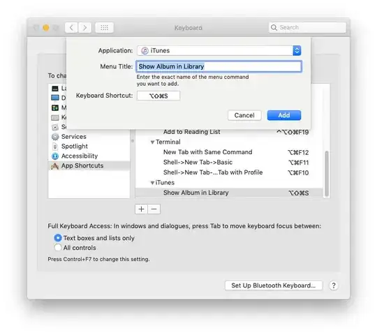Click the screenshot icon above Services
Viewport: 377px width, 335px height.
55,127
